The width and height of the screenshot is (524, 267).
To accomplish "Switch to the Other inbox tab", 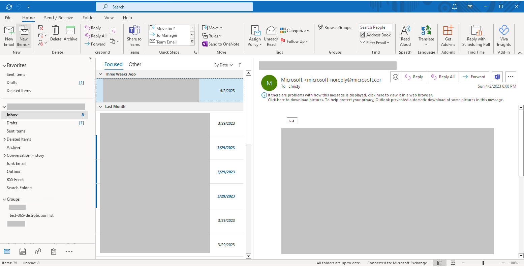I will (x=135, y=64).
